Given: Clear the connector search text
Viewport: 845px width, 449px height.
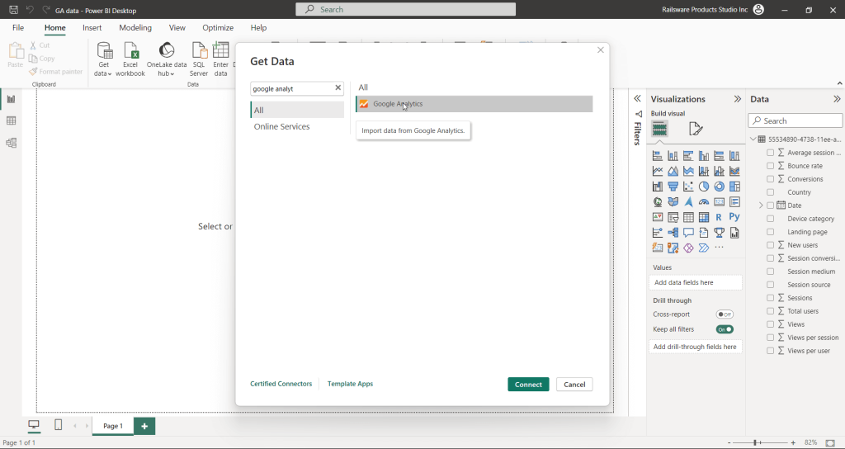Looking at the screenshot, I should (338, 88).
